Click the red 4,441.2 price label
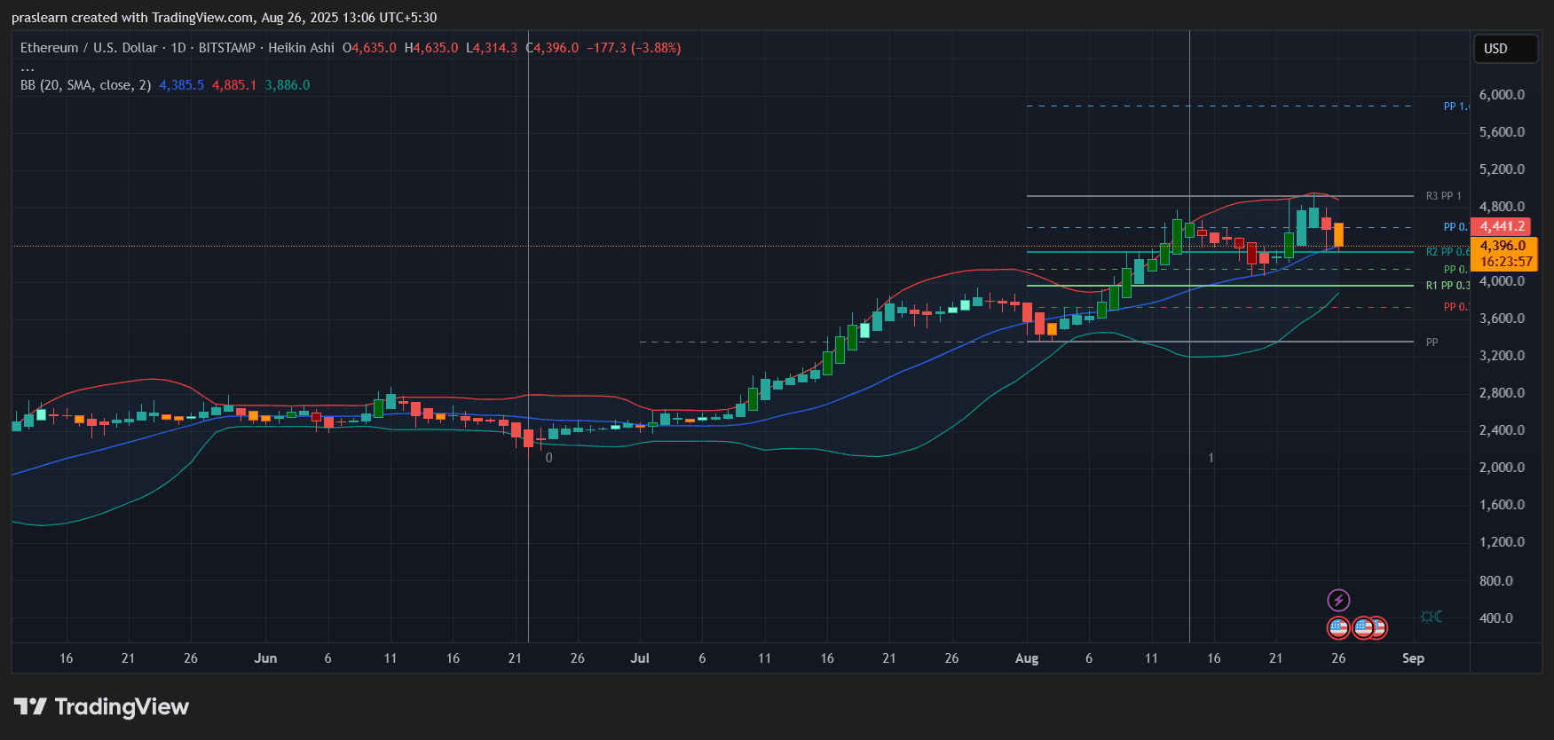 [1502, 226]
